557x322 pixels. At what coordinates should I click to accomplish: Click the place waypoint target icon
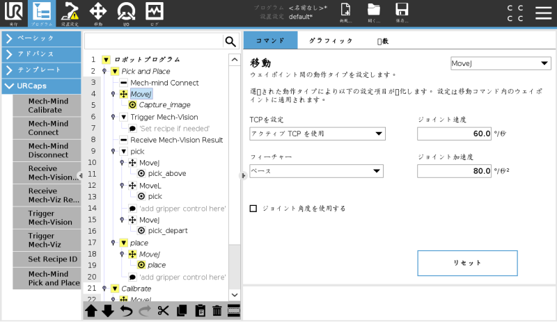tap(141, 265)
